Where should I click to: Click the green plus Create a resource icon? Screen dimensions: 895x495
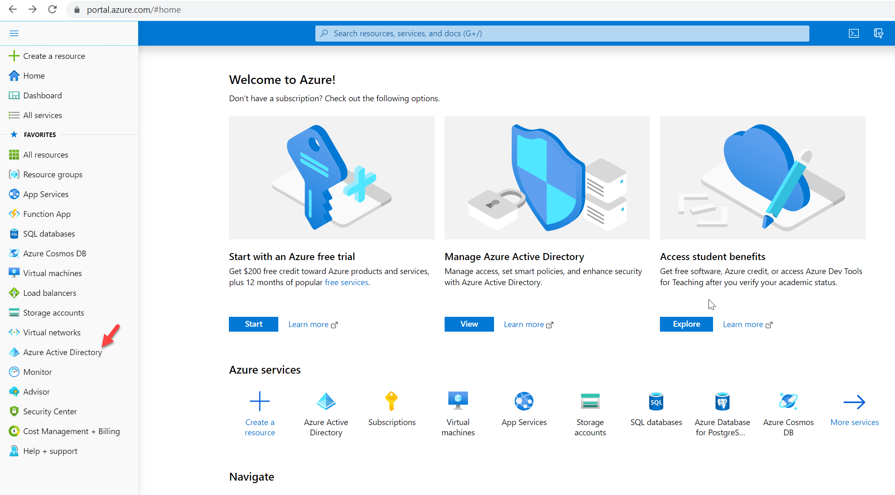[x=14, y=56]
